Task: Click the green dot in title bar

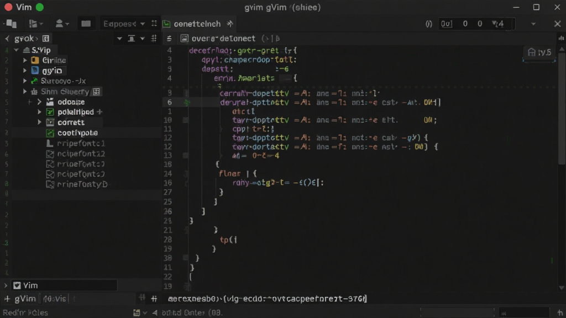Action: click(40, 7)
